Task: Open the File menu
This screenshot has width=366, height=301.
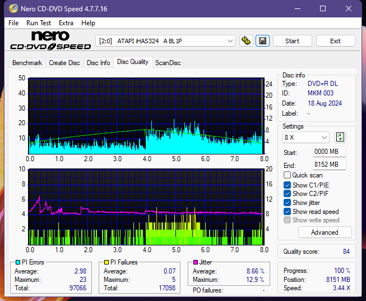Action: (x=13, y=23)
